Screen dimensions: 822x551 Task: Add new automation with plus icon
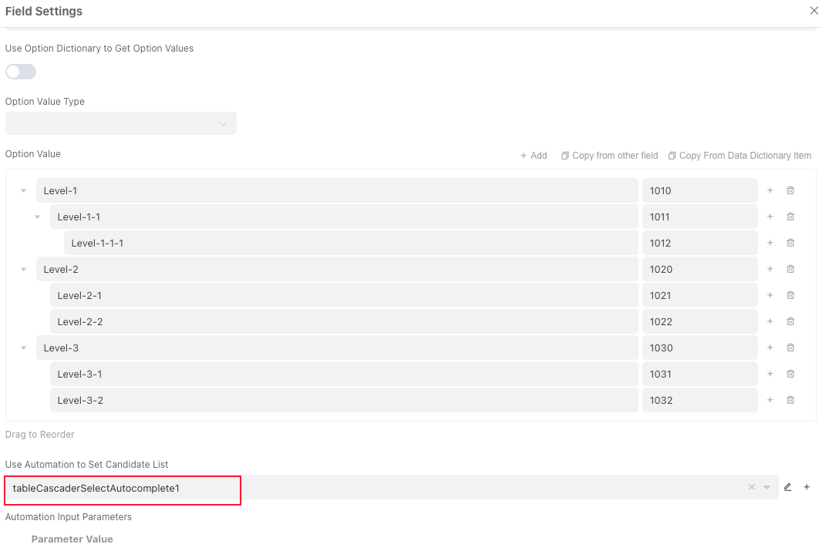click(807, 487)
